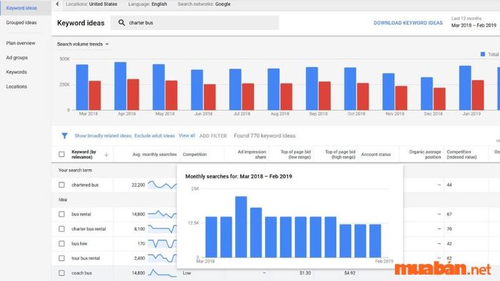Change the Language: English setting

pyautogui.click(x=148, y=4)
